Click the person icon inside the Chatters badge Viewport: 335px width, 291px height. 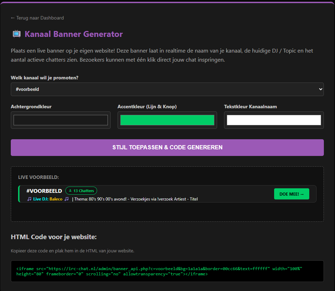point(71,190)
